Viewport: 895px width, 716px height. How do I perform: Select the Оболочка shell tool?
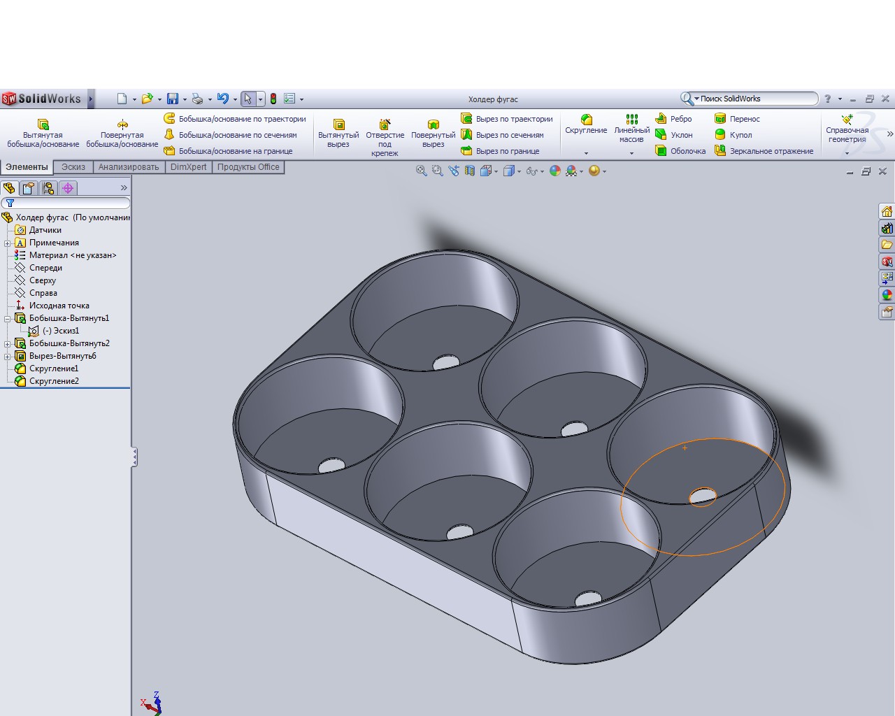(x=661, y=151)
